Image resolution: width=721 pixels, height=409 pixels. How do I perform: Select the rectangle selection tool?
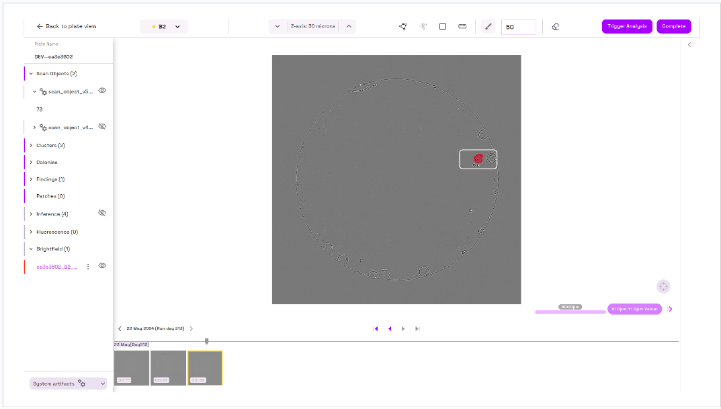[x=443, y=26]
